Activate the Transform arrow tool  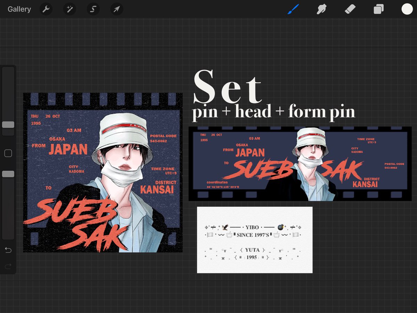(117, 9)
